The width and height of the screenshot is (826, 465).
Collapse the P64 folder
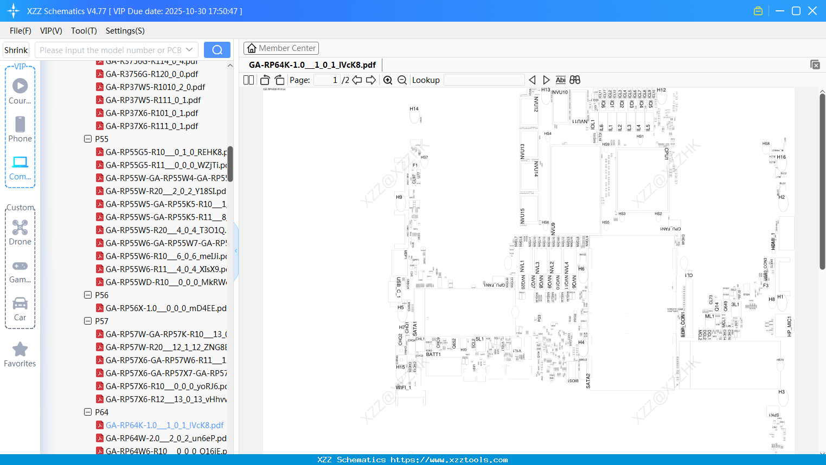pos(88,412)
